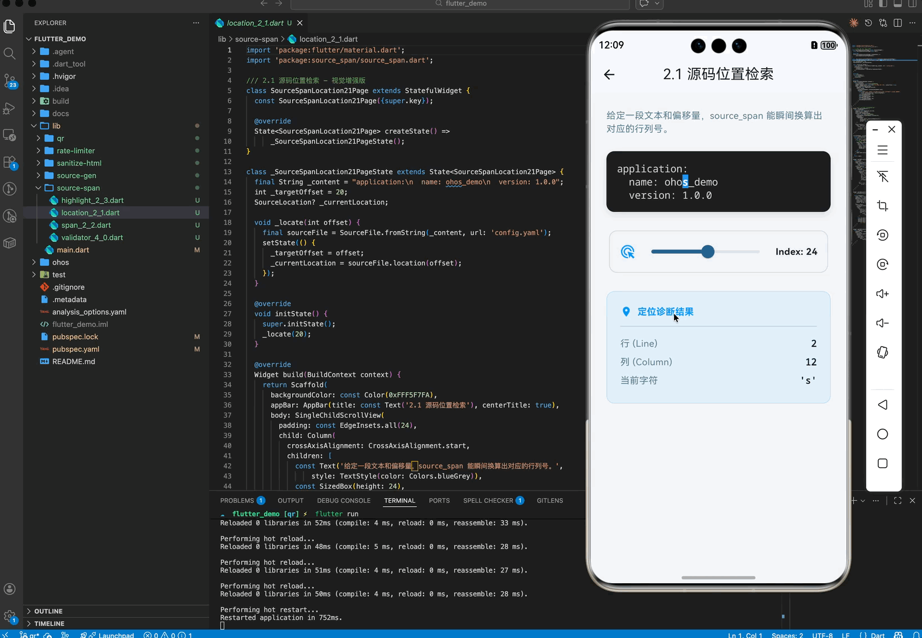This screenshot has width=922, height=638.
Task: Switch to the SPELL CHECKER tab
Action: [494, 500]
